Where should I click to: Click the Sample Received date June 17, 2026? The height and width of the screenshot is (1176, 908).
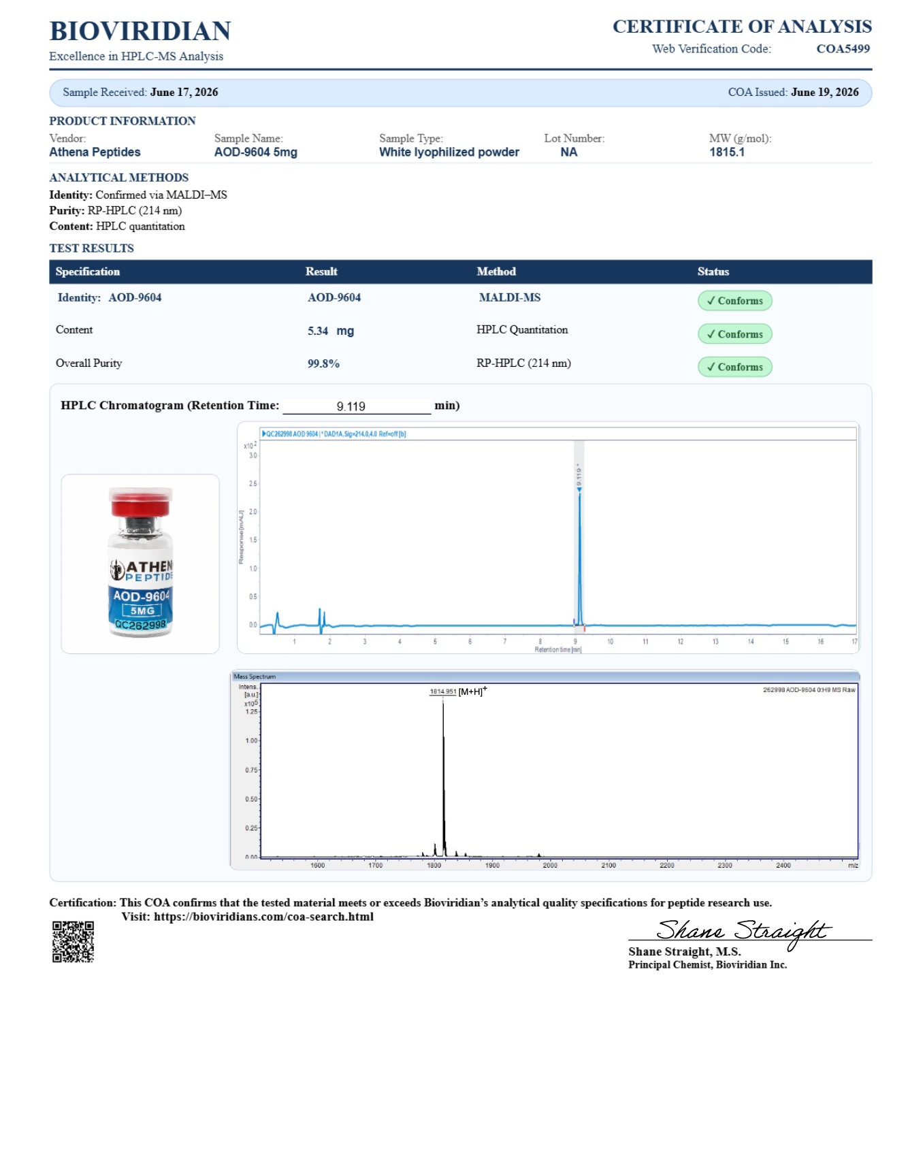point(184,93)
